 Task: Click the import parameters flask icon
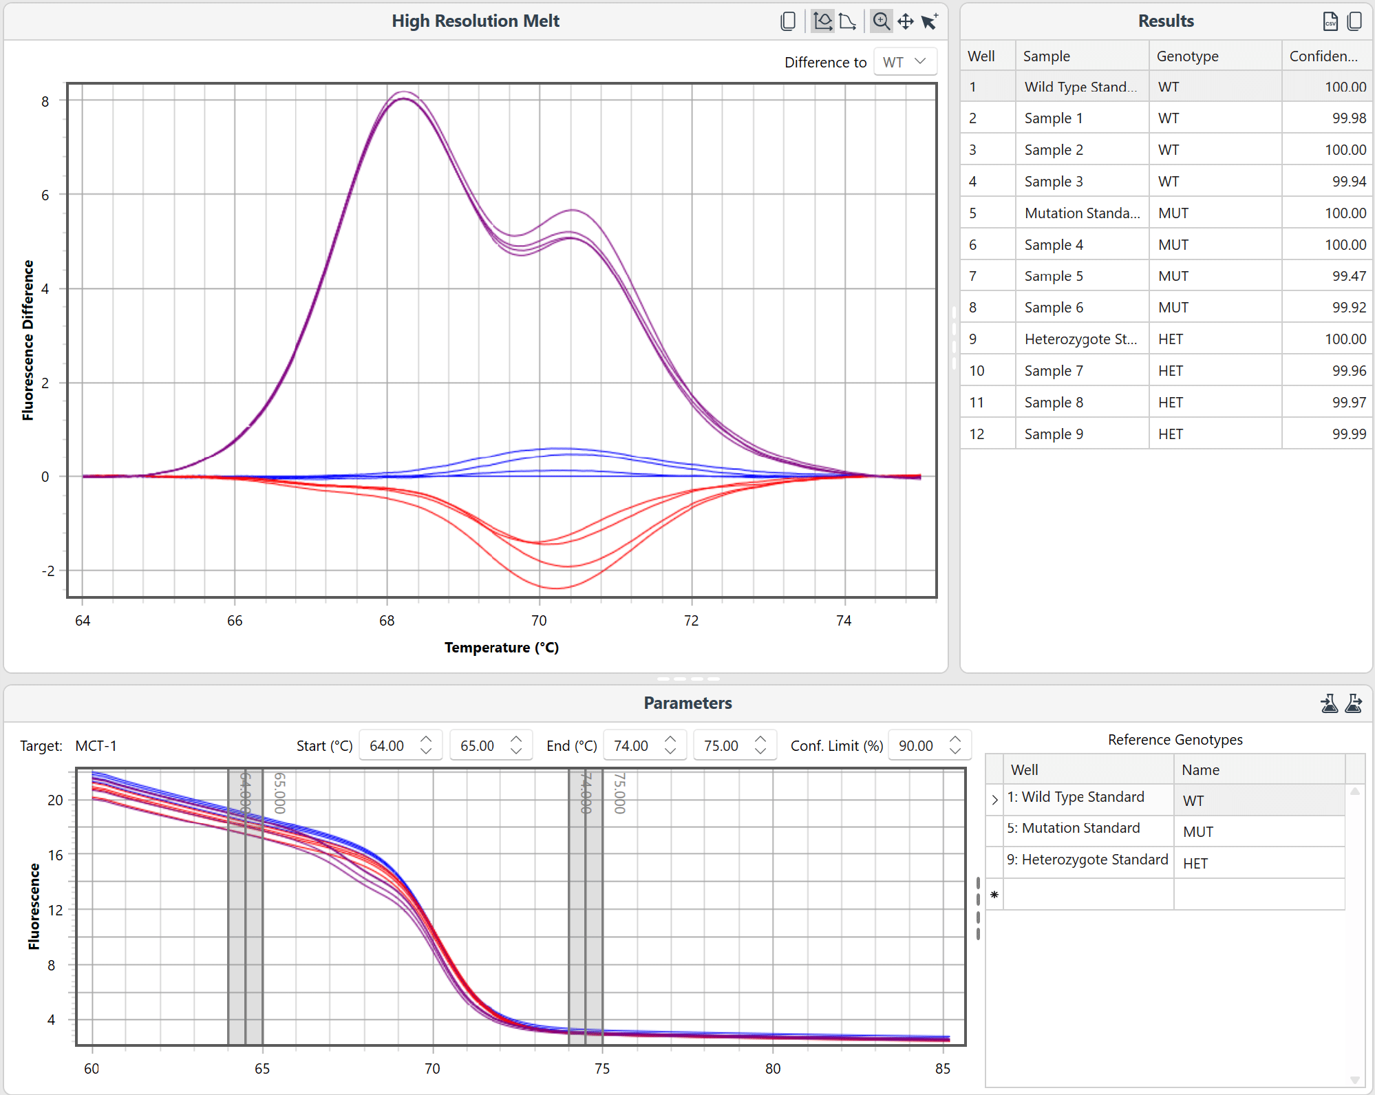coord(1330,703)
